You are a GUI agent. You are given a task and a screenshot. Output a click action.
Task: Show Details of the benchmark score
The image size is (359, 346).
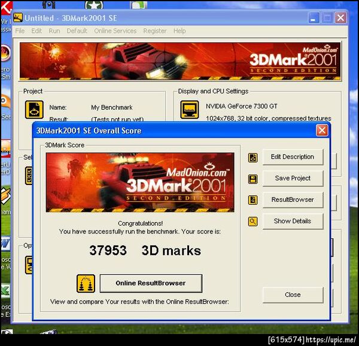[x=293, y=221]
